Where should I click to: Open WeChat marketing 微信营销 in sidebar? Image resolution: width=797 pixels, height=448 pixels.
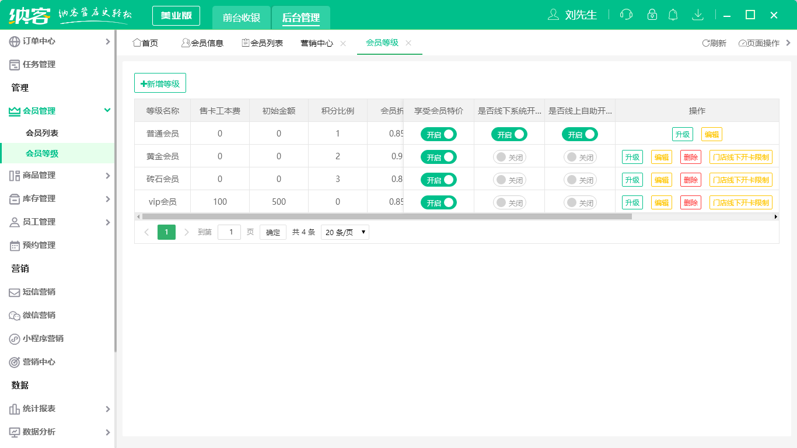tap(39, 315)
